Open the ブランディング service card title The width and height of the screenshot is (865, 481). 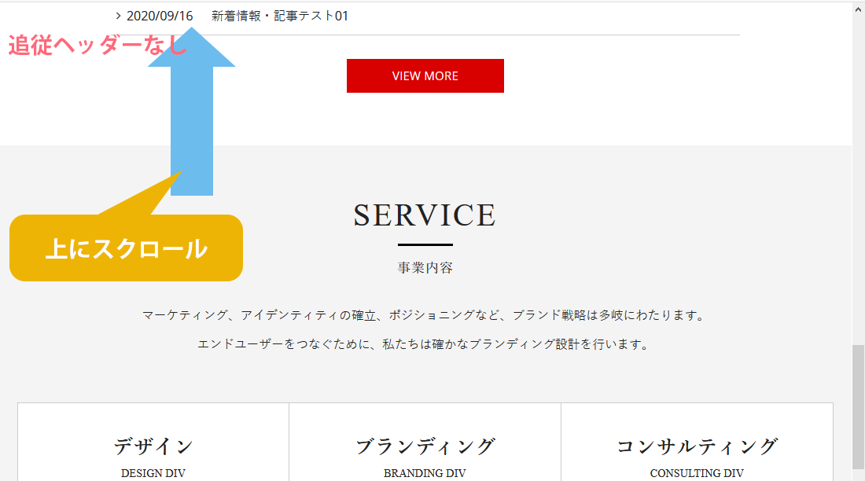(x=425, y=446)
